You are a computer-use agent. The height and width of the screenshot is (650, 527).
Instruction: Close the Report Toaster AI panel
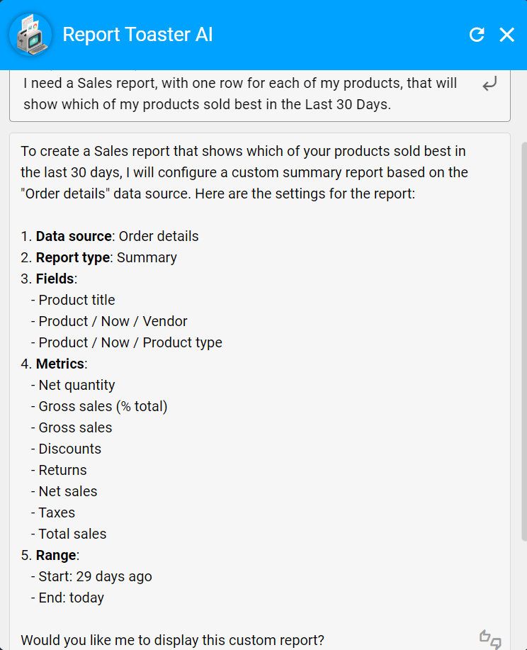click(507, 35)
